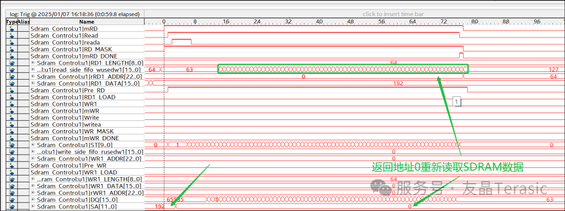Click the type icon beside the reada signal
This screenshot has height=211, width=565.
point(11,42)
